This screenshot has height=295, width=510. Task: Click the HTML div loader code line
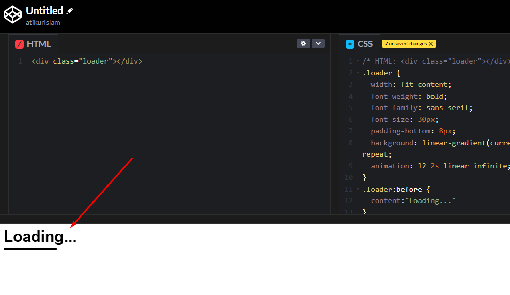87,61
